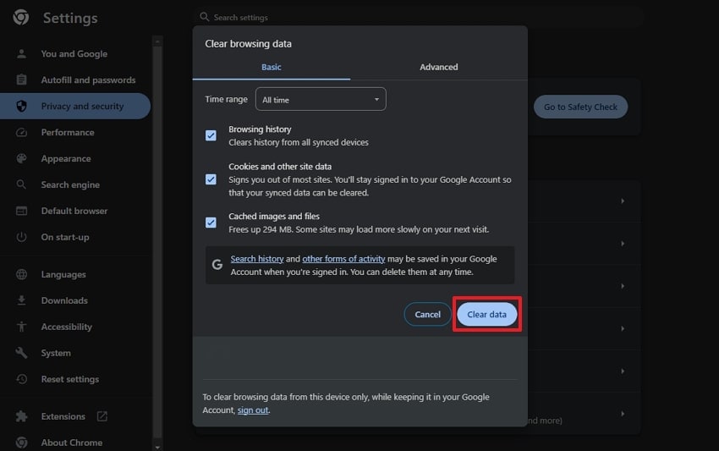Click the fourth row chevron on the settings page
This screenshot has height=451, width=719.
(623, 328)
